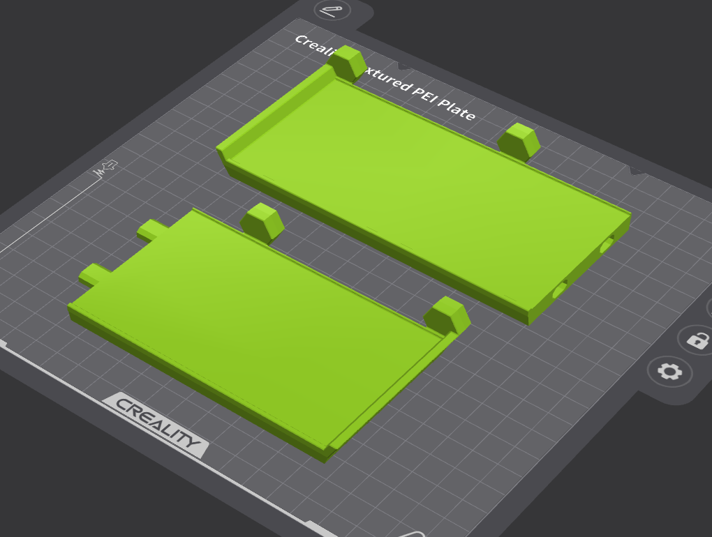Image resolution: width=712 pixels, height=537 pixels.
Task: Open plate settings with the gear icon
Action: [x=670, y=372]
